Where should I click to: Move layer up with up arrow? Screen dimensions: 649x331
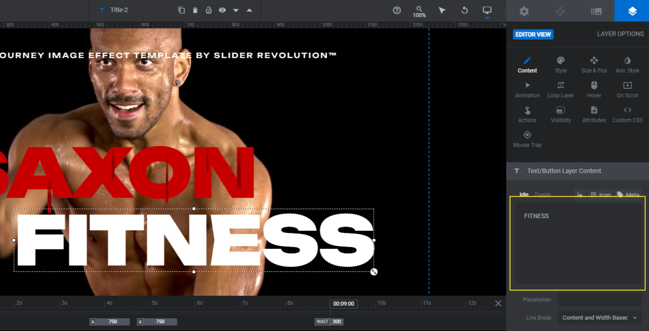[x=249, y=10]
